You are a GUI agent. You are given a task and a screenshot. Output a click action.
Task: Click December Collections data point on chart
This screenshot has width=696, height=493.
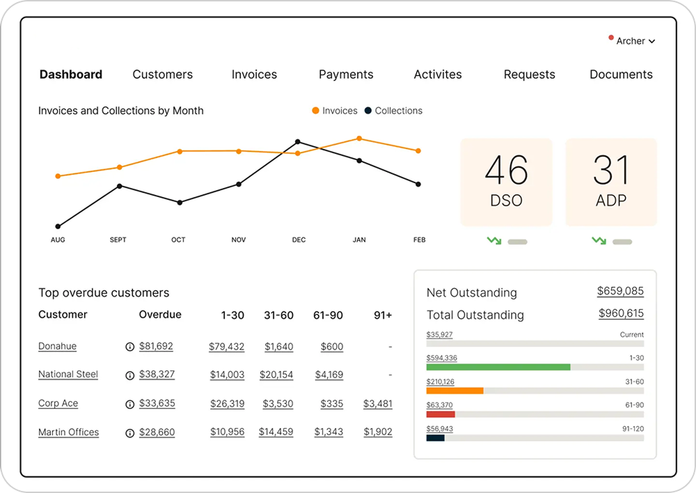pyautogui.click(x=298, y=141)
